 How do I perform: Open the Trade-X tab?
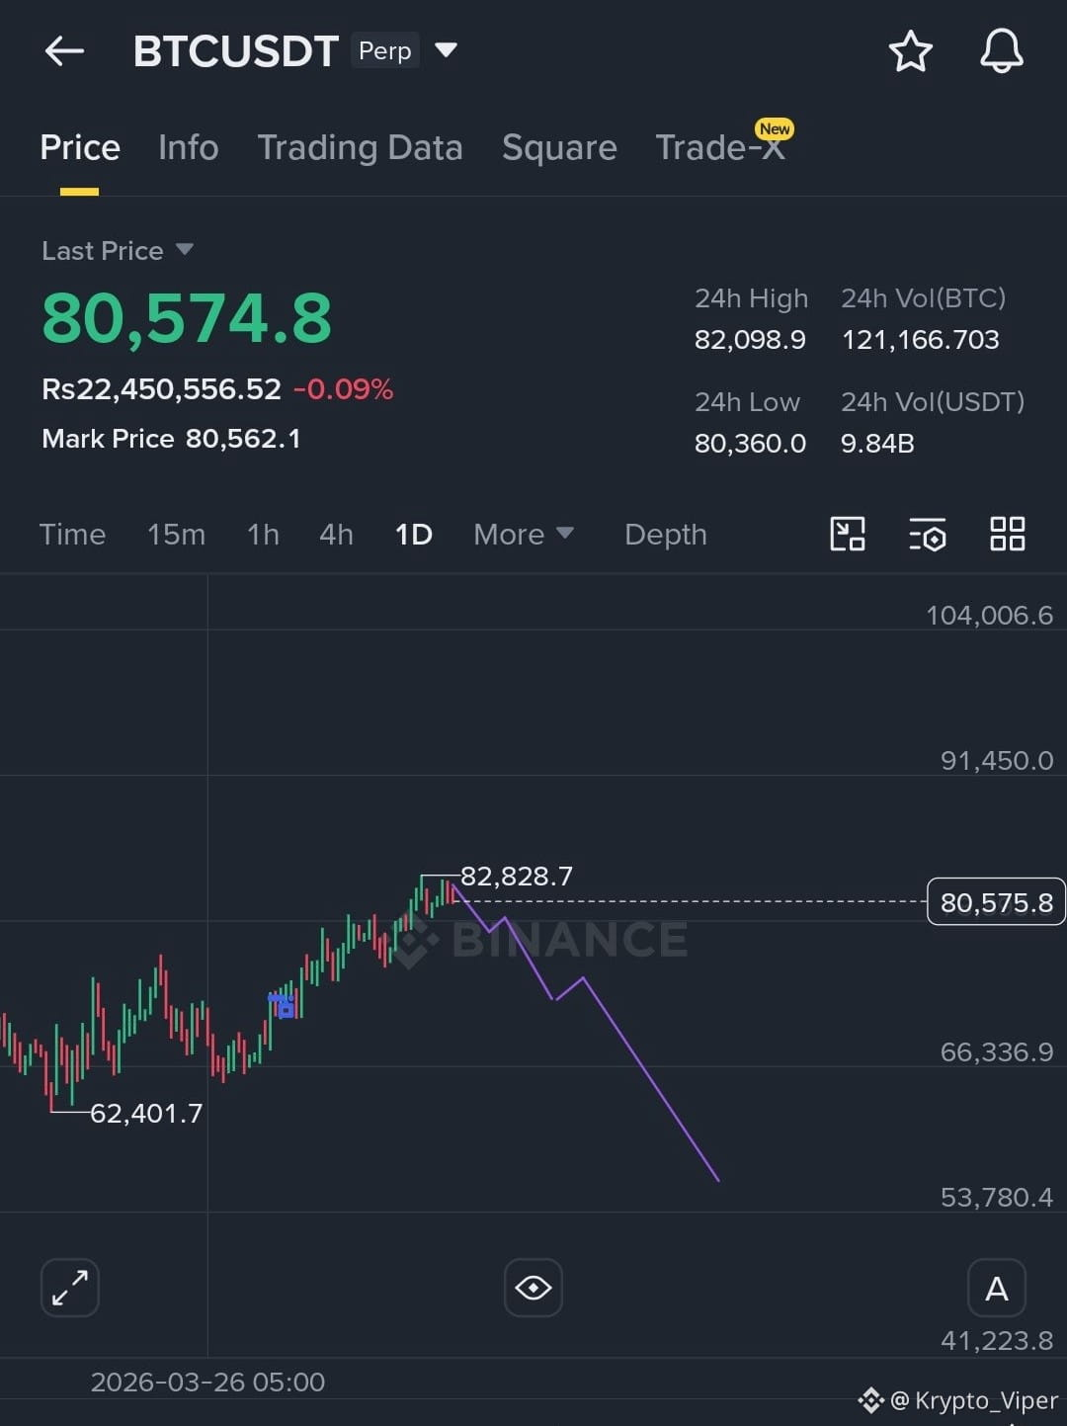tap(721, 146)
